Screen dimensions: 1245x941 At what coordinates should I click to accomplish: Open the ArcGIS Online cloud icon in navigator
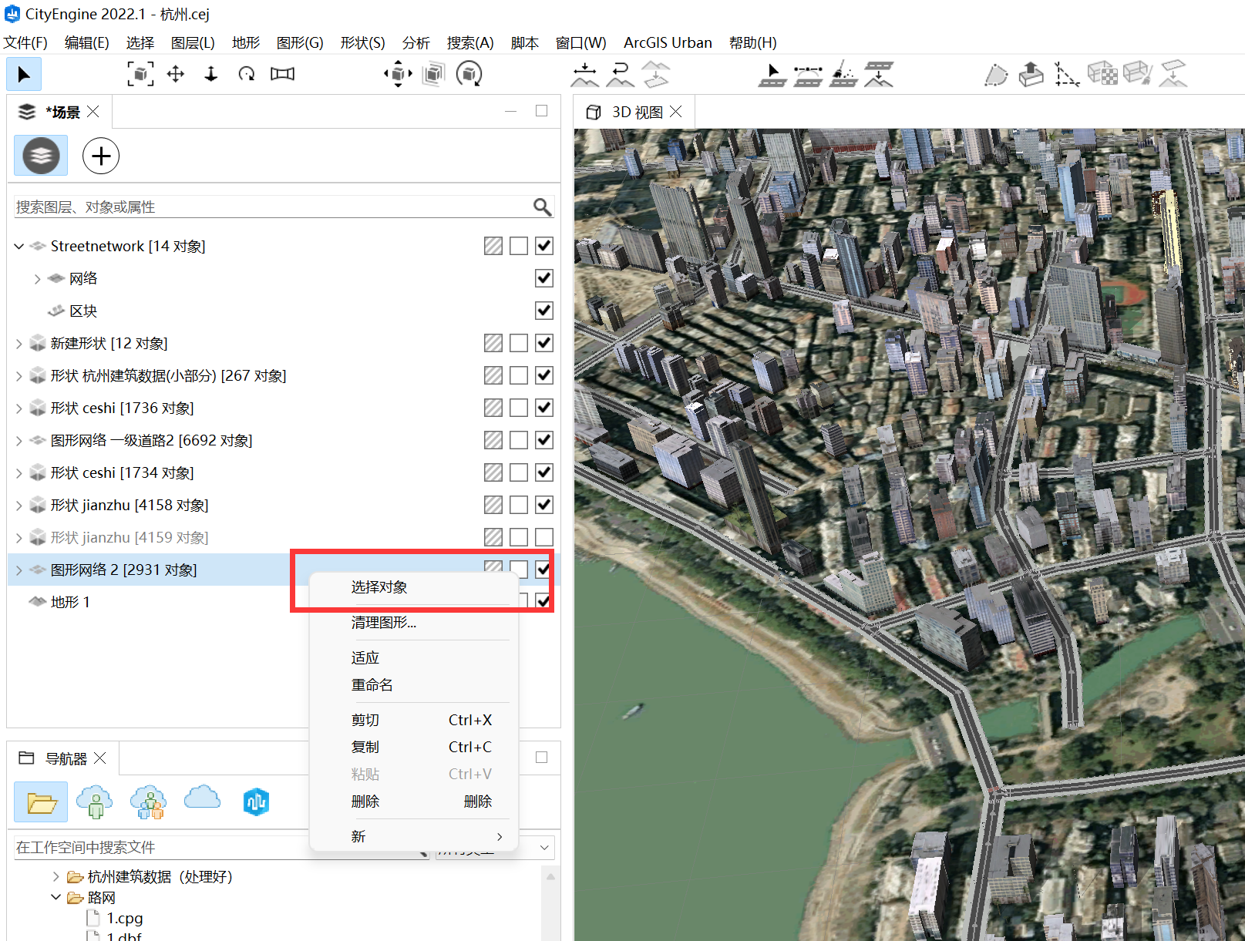[202, 800]
